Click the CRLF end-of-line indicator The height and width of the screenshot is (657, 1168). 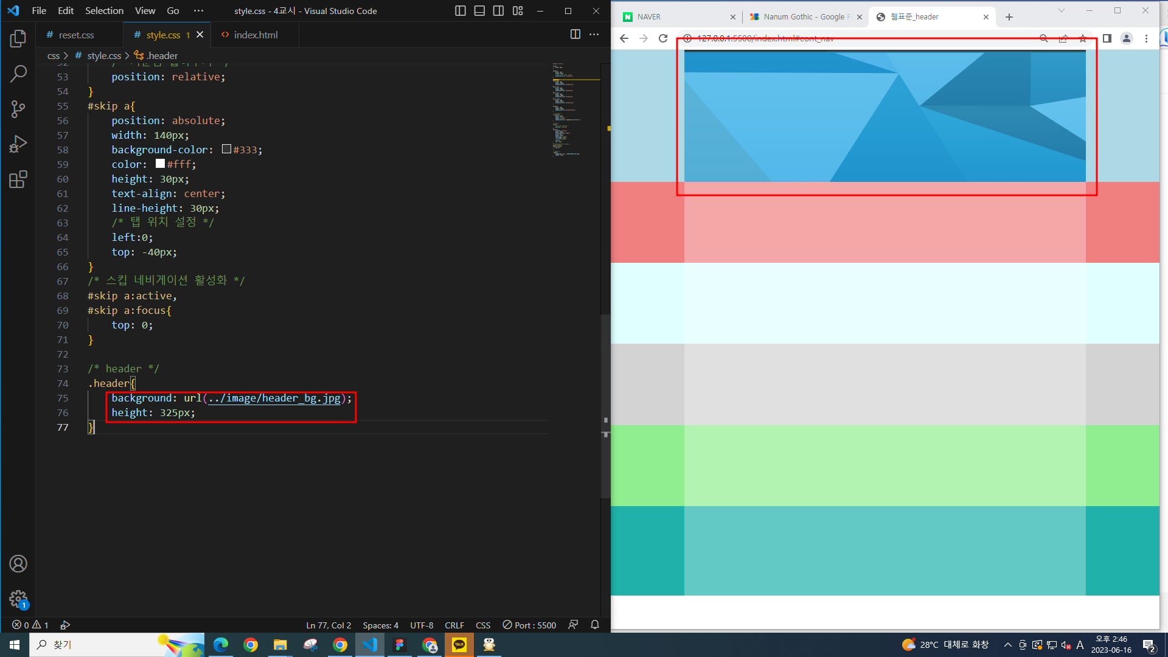(x=454, y=625)
